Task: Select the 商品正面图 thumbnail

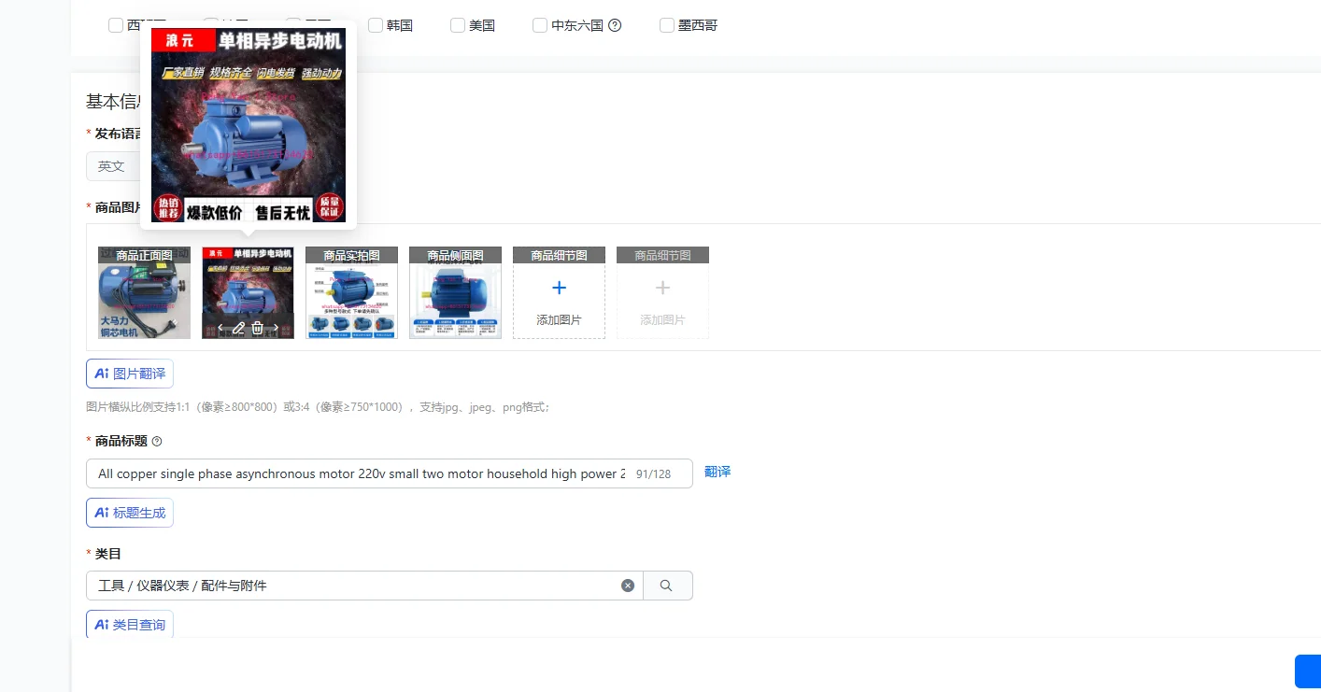Action: point(144,292)
